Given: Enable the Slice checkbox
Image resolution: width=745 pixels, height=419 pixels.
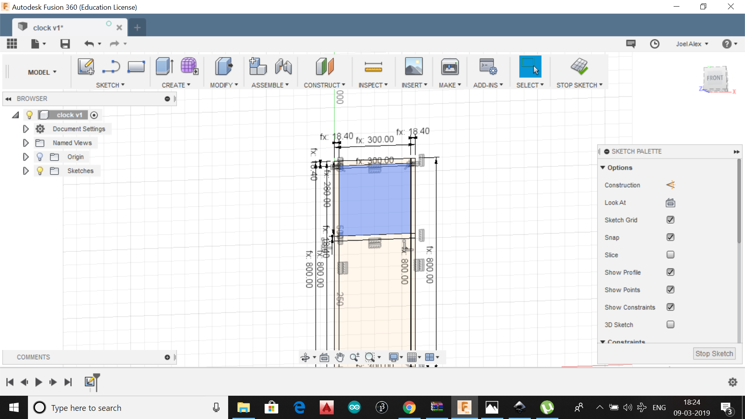Looking at the screenshot, I should click(x=670, y=255).
